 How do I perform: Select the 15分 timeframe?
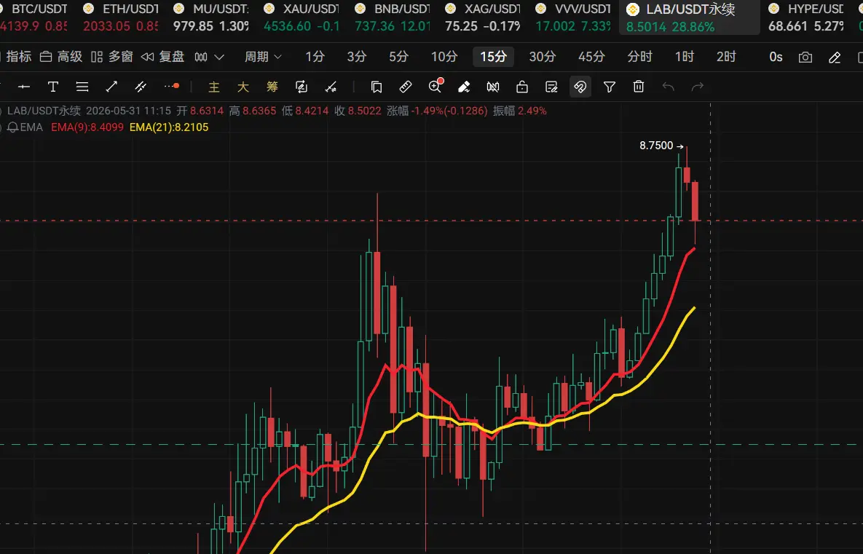493,57
